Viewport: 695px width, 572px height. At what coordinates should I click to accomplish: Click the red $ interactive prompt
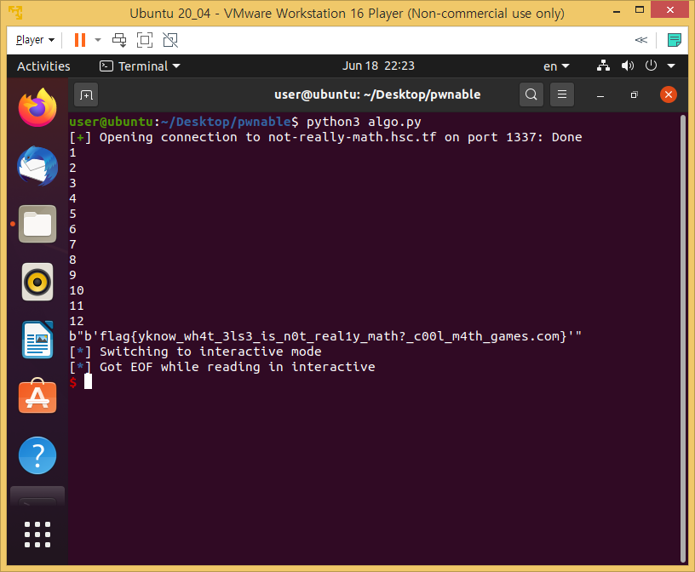tap(73, 382)
